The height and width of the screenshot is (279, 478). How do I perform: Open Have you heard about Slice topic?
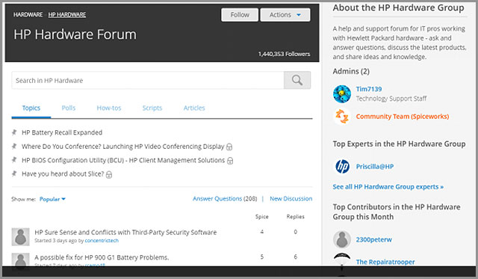point(63,174)
